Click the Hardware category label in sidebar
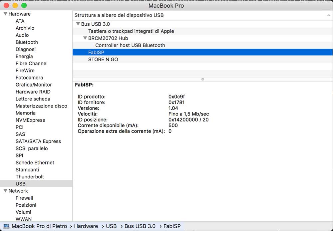The image size is (333, 231). [x=20, y=14]
